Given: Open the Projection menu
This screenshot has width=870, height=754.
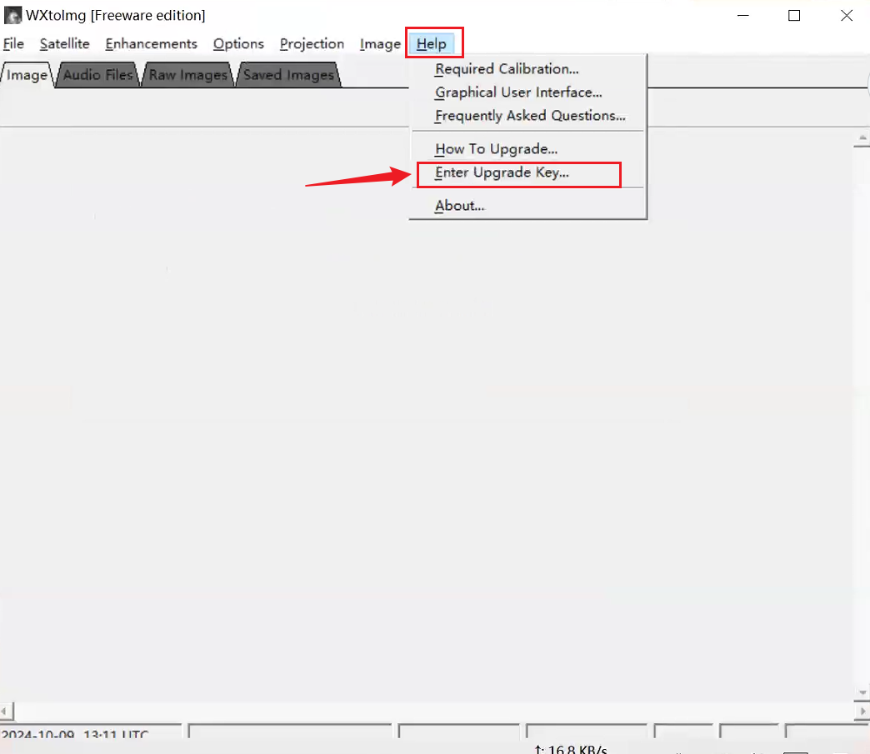Looking at the screenshot, I should [x=312, y=44].
